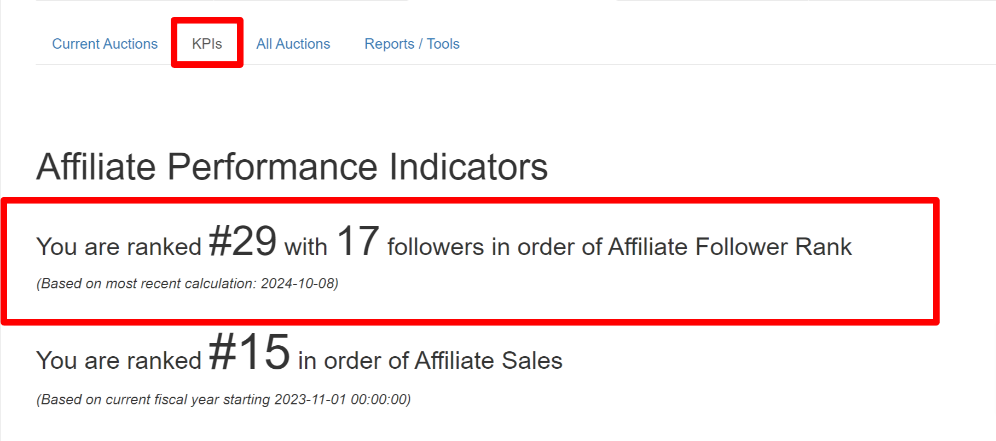The height and width of the screenshot is (441, 996).
Task: Click the word "followers" in the rank line
Action: tap(436, 247)
